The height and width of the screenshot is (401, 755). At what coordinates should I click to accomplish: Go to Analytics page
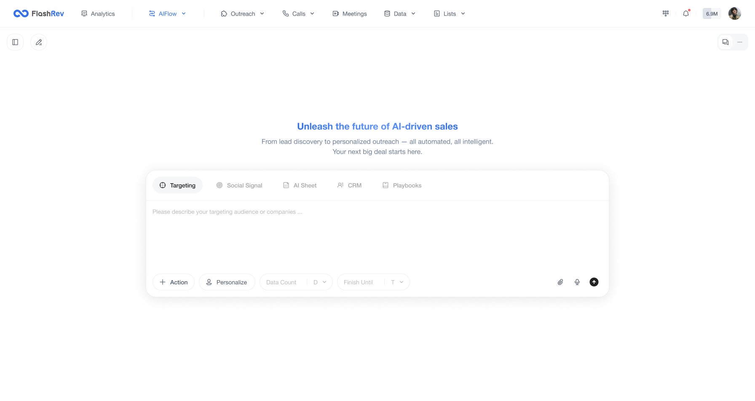[98, 13]
